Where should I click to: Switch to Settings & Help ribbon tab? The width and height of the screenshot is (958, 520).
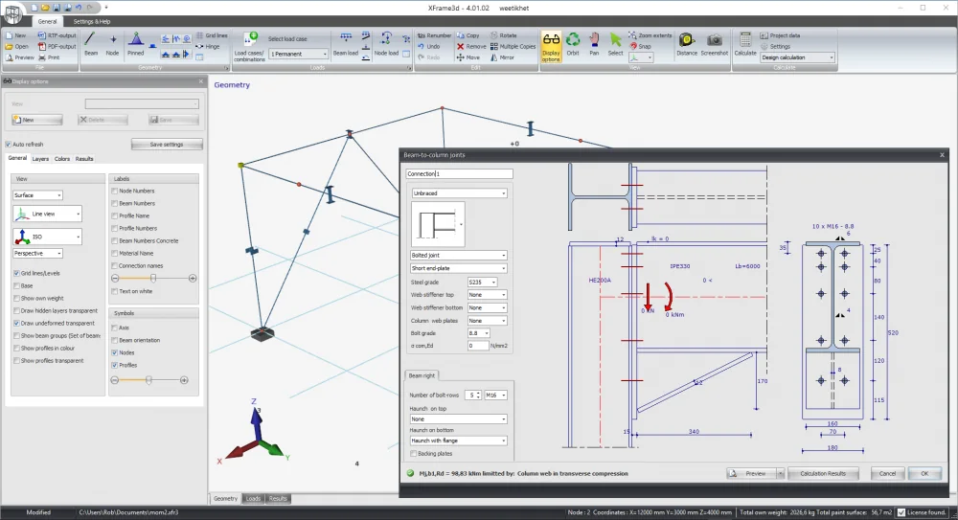pyautogui.click(x=92, y=21)
